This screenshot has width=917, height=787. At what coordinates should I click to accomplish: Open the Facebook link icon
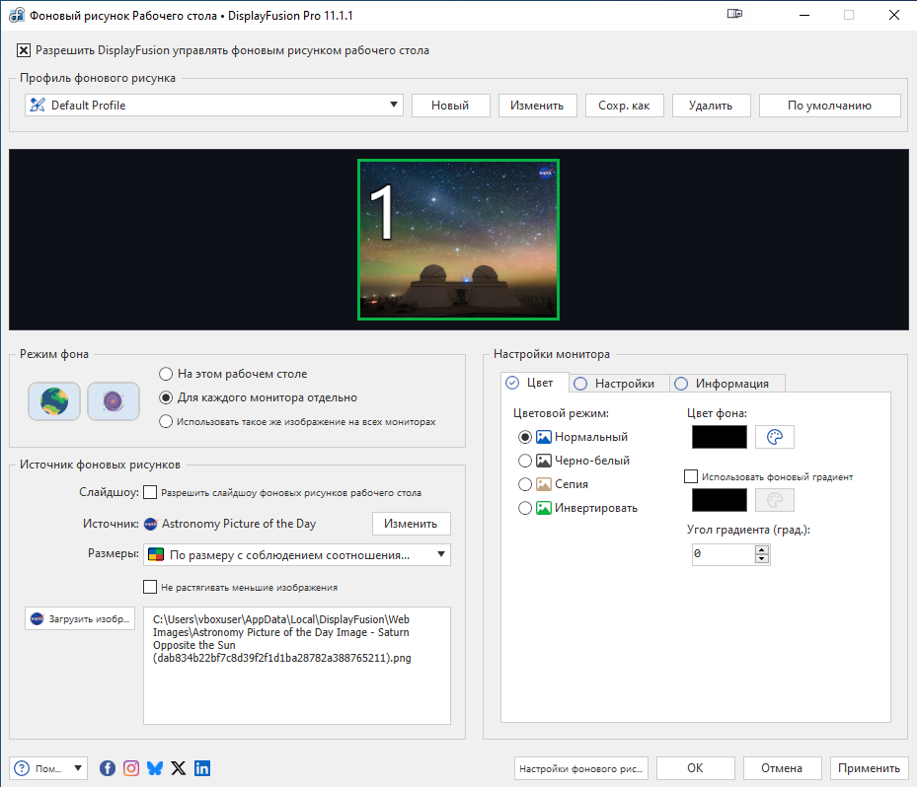click(108, 768)
